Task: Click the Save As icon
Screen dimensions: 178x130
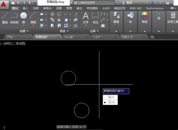Action: tap(30, 3)
